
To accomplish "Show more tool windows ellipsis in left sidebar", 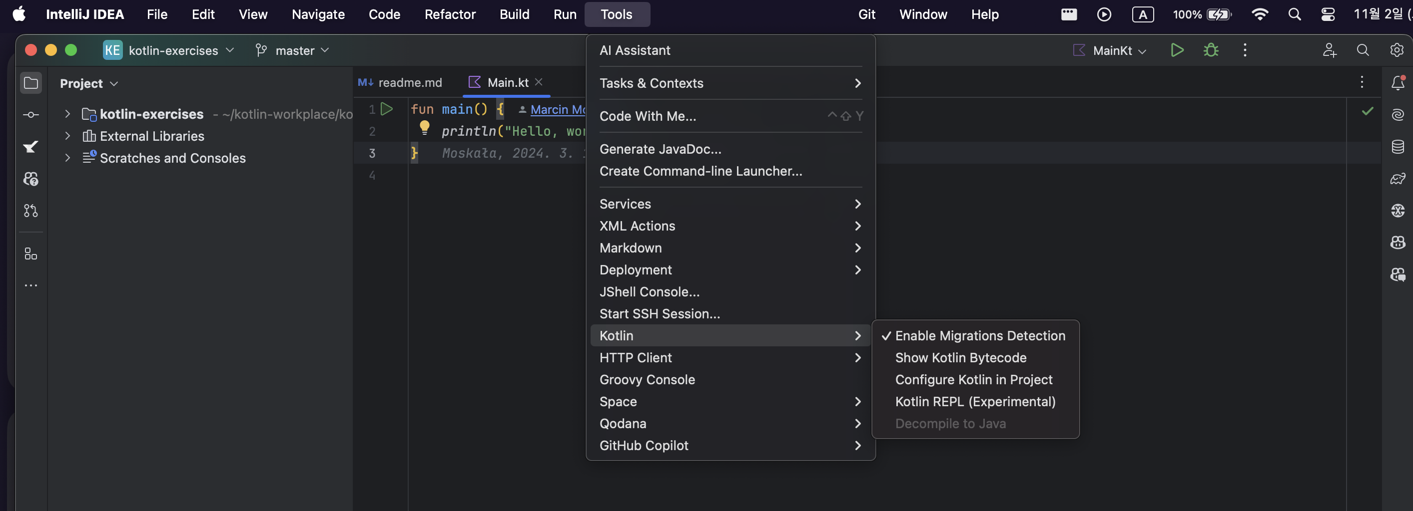I will [30, 285].
